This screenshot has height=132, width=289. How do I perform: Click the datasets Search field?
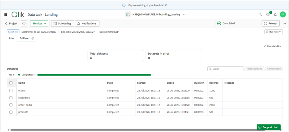click(225, 69)
